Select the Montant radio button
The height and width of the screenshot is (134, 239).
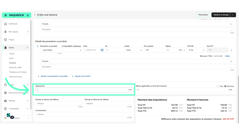tap(225, 86)
